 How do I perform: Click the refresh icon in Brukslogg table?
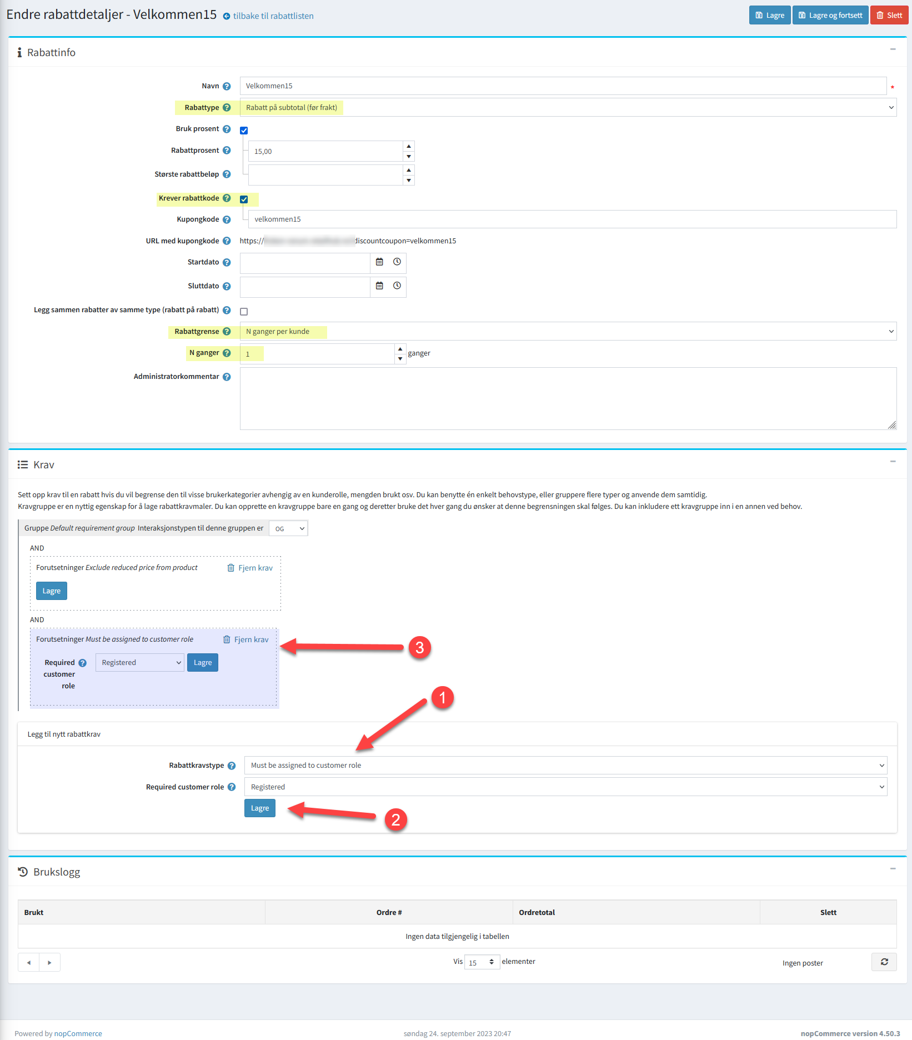884,962
